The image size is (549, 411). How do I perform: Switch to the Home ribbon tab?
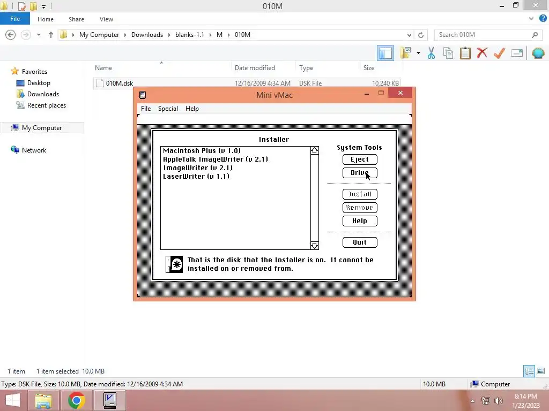(46, 19)
